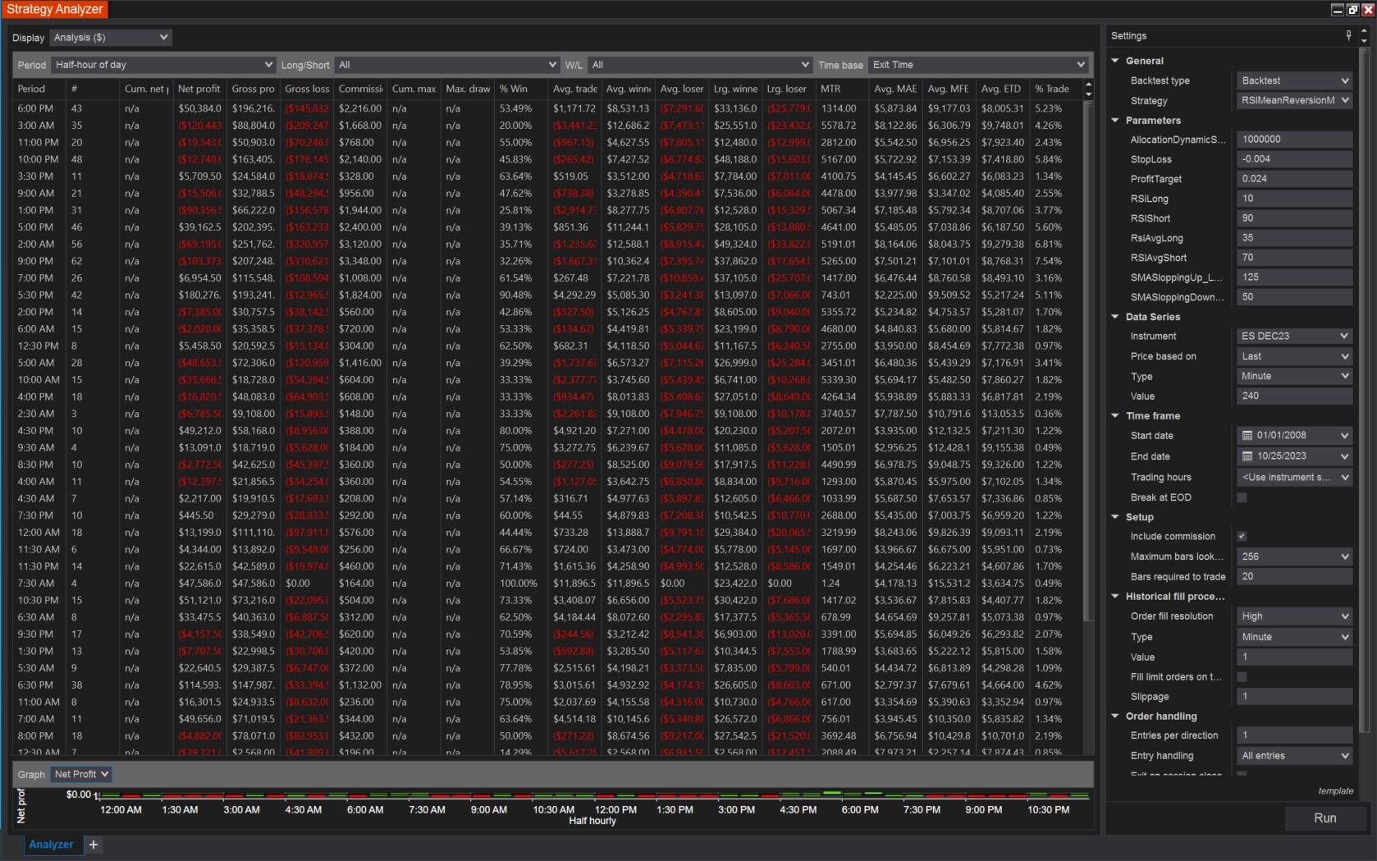Select the 5:30 PM period row
The height and width of the screenshot is (861, 1377).
pyautogui.click(x=548, y=295)
